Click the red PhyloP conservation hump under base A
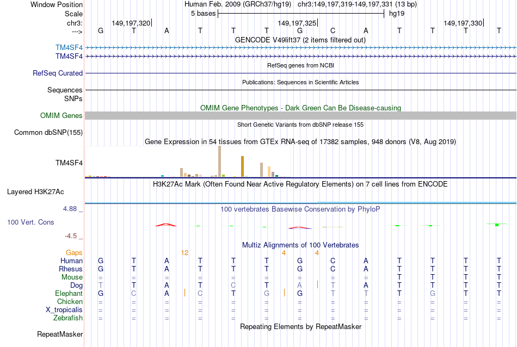This screenshot has height=347, width=517. tap(166, 225)
